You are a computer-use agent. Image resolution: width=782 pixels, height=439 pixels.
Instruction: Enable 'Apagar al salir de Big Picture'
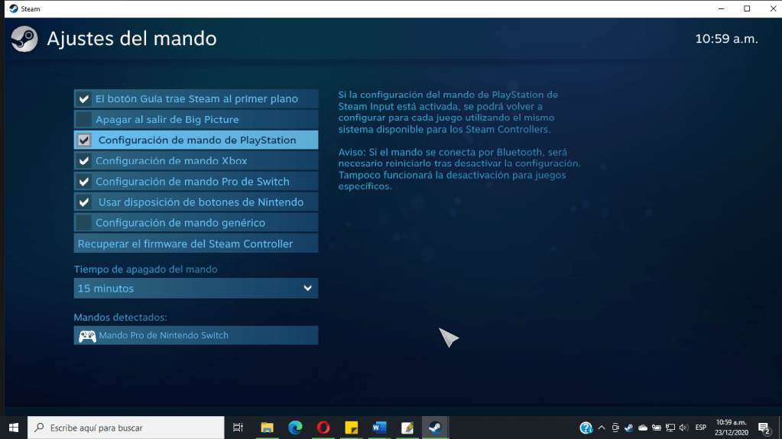(84, 119)
